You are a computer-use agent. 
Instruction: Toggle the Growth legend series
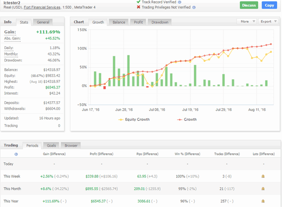click(x=187, y=120)
